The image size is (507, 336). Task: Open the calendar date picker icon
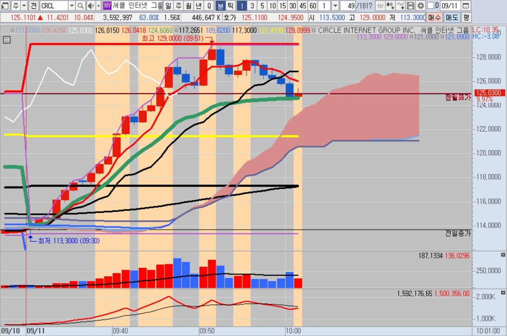click(466, 6)
